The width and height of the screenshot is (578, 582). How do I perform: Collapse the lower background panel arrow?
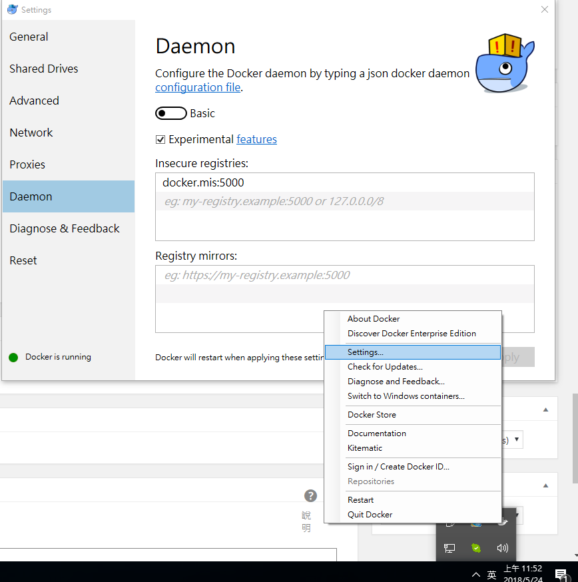pos(545,485)
